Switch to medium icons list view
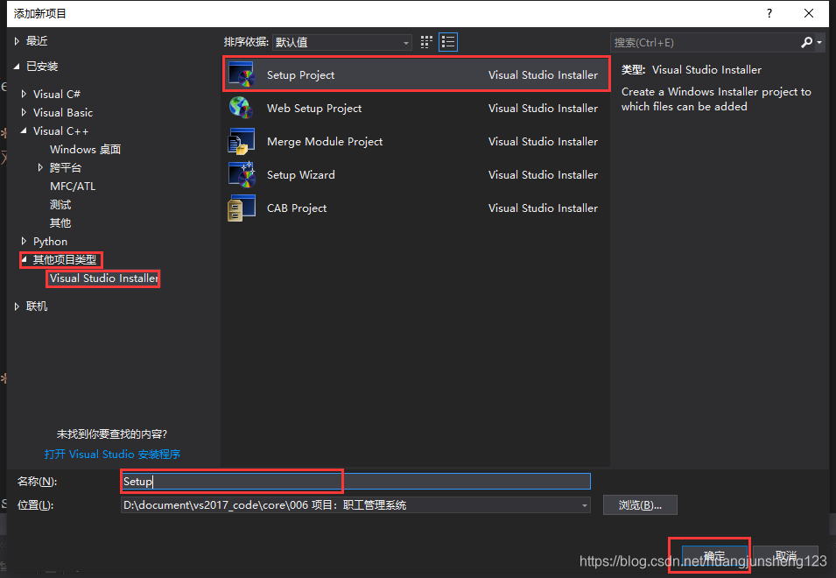The width and height of the screenshot is (836, 578). coord(448,42)
